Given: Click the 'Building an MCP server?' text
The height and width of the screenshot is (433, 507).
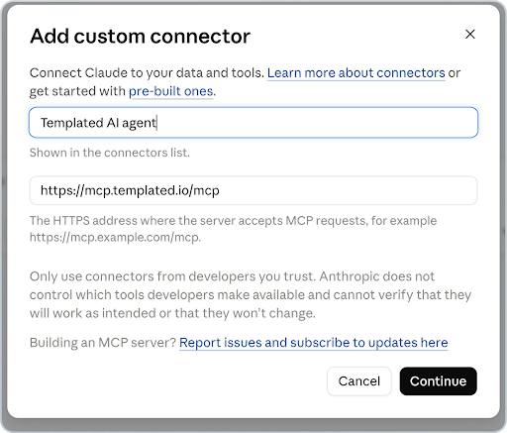Looking at the screenshot, I should (103, 343).
